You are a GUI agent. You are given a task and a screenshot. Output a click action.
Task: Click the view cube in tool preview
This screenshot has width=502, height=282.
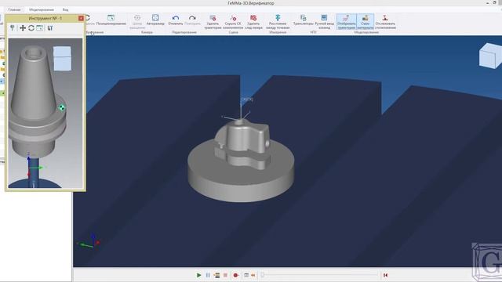[x=62, y=58]
